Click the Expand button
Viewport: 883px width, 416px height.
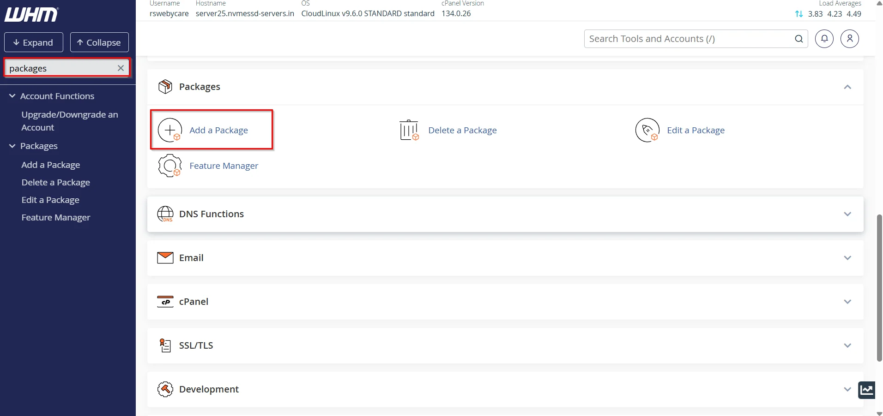pos(34,42)
